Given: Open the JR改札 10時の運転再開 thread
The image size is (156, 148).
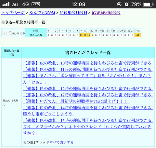Looking at the screenshot, I should coord(88,63).
